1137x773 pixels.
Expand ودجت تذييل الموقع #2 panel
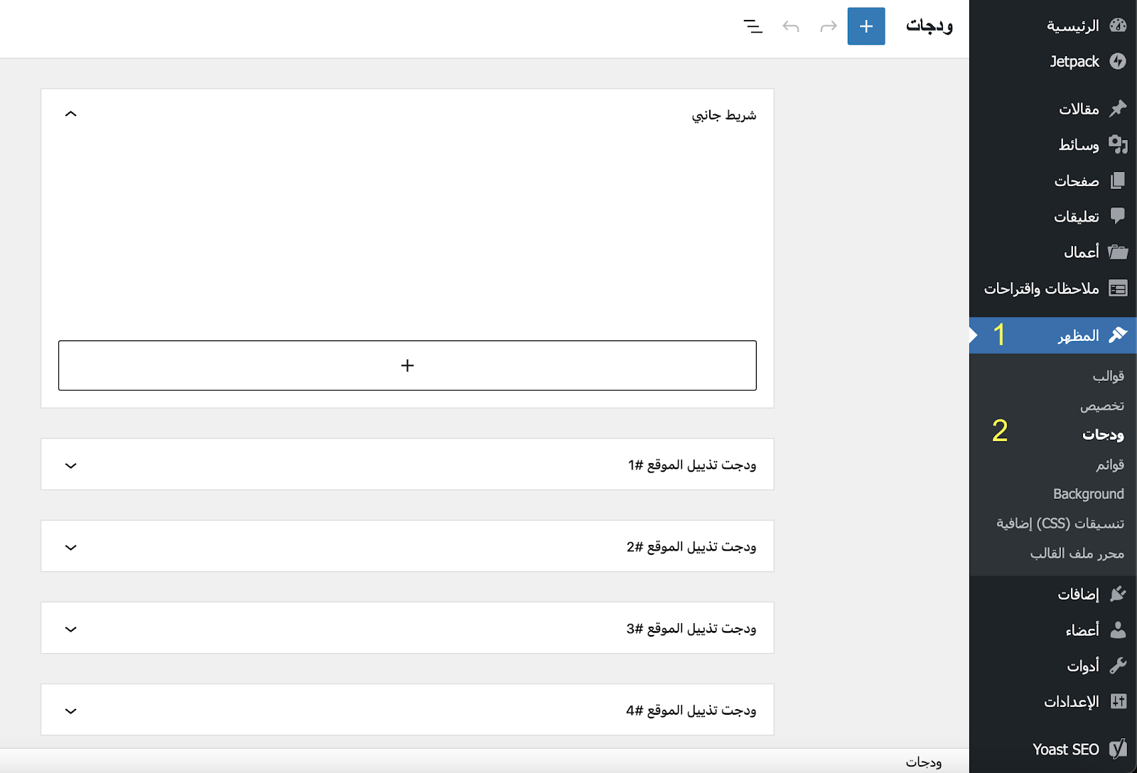tap(70, 547)
